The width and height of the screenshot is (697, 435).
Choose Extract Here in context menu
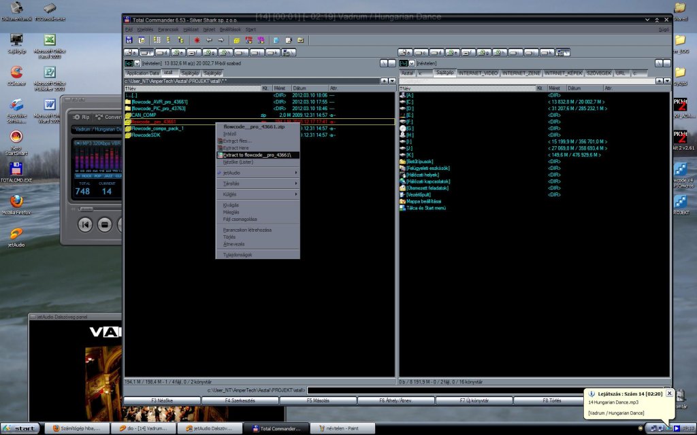click(257, 147)
